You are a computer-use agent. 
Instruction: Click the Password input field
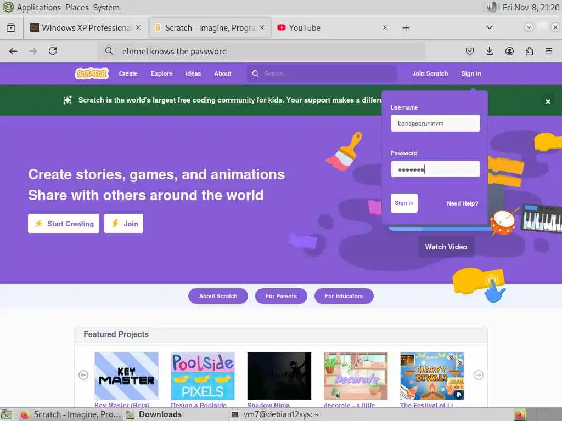click(x=435, y=169)
